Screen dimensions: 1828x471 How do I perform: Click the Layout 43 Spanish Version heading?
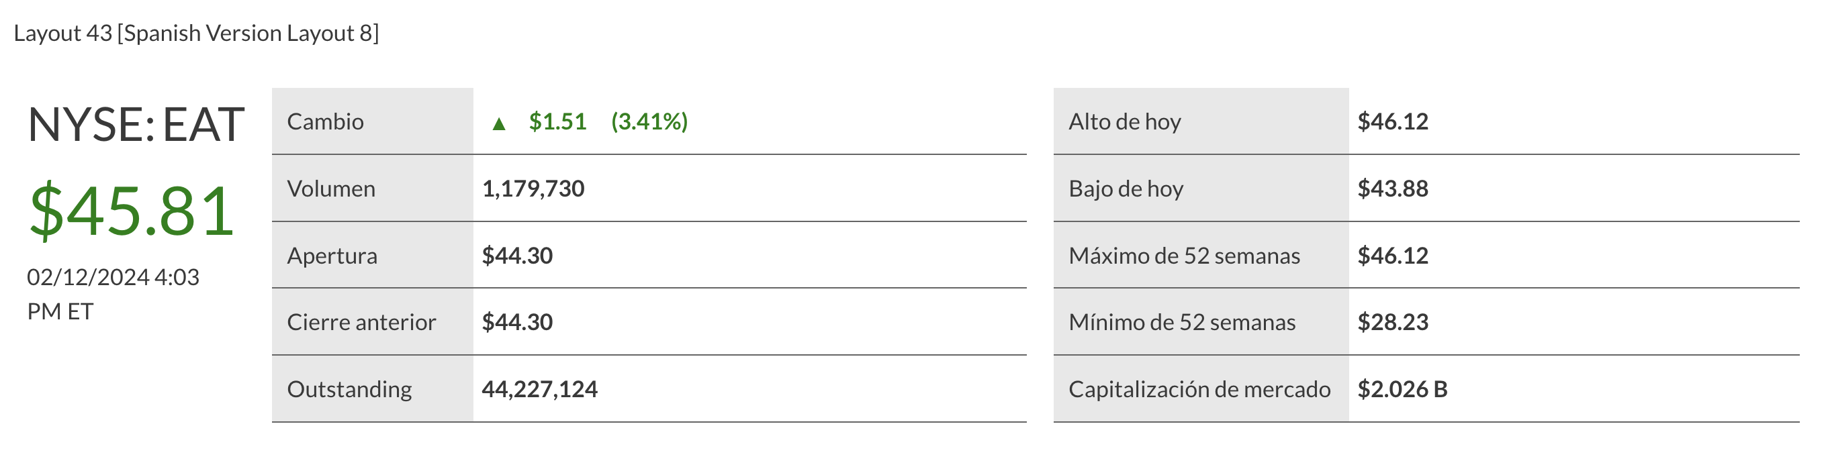(x=197, y=34)
